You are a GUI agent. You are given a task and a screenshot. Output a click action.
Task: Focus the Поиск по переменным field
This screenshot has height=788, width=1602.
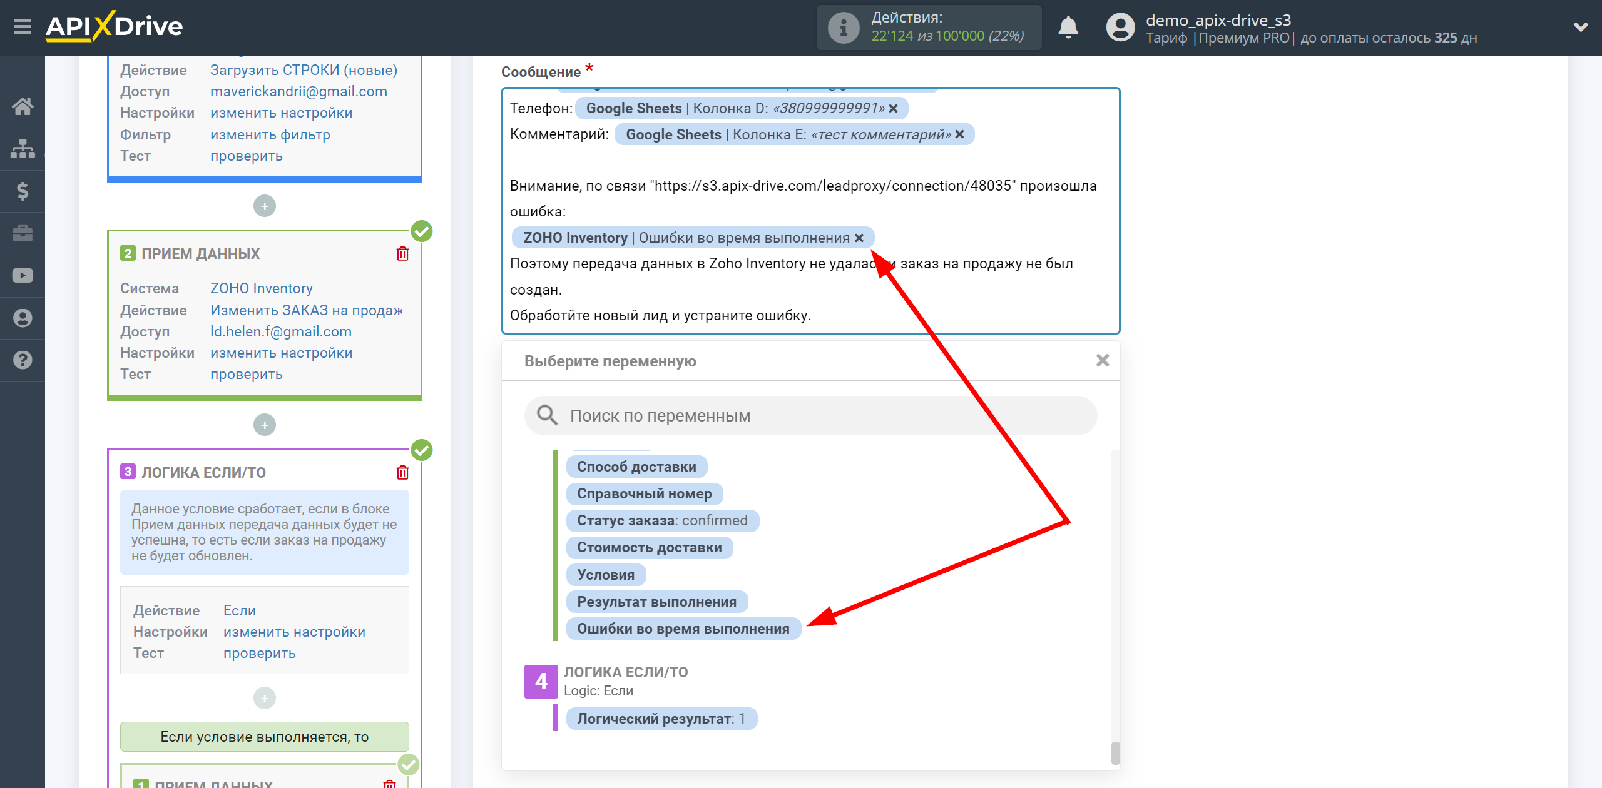coord(810,415)
